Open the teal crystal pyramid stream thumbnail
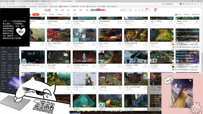Viewport: 203px width, 114px height. (x=84, y=101)
